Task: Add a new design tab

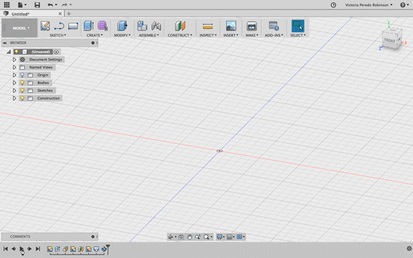Action: click(69, 14)
